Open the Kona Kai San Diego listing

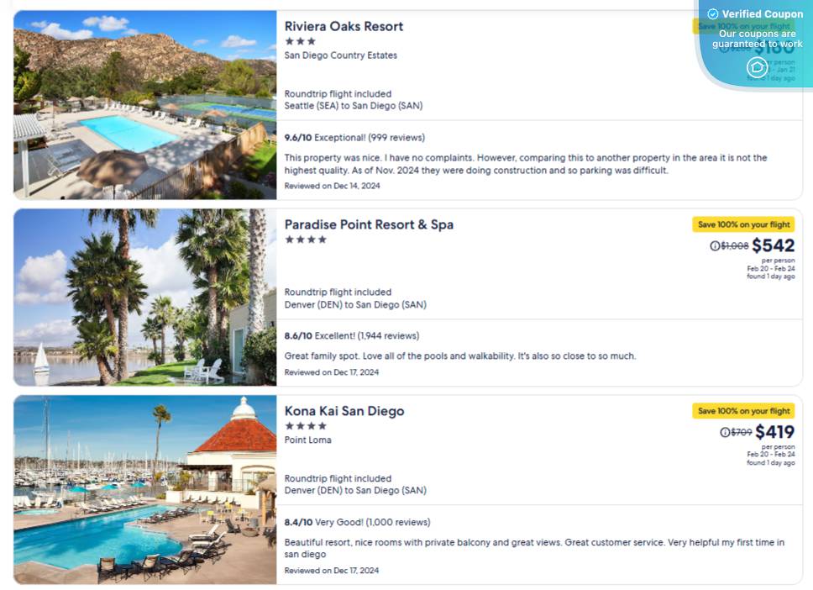pos(344,411)
